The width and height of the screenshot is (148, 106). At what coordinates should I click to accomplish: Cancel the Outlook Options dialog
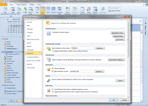click(x=124, y=100)
